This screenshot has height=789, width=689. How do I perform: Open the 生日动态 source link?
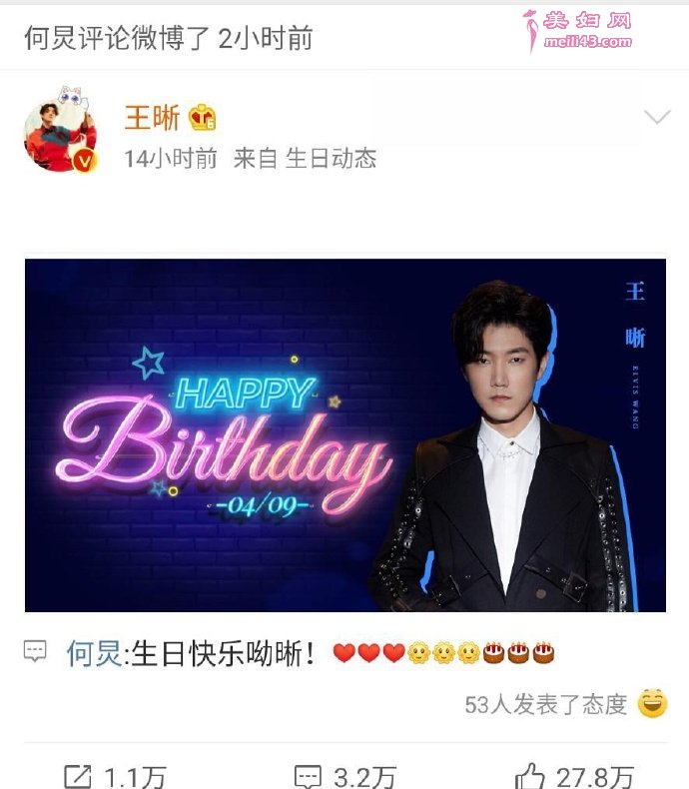click(331, 159)
